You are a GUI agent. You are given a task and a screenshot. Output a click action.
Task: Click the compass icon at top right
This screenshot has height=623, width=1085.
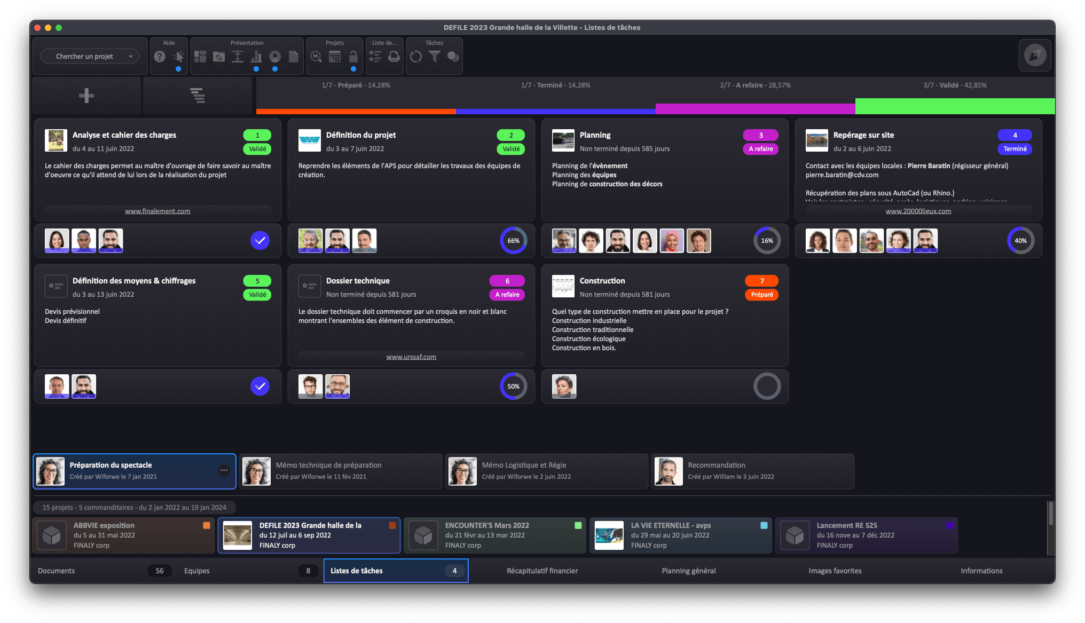tap(1035, 56)
